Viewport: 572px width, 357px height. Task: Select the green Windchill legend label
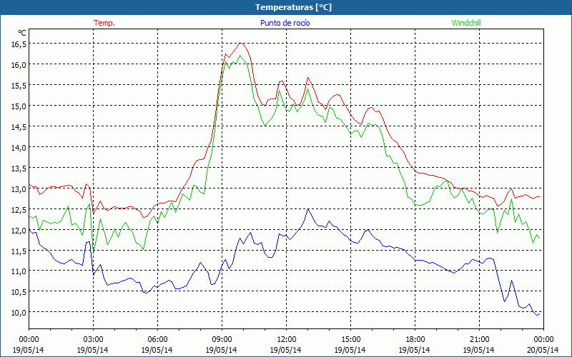pyautogui.click(x=466, y=23)
